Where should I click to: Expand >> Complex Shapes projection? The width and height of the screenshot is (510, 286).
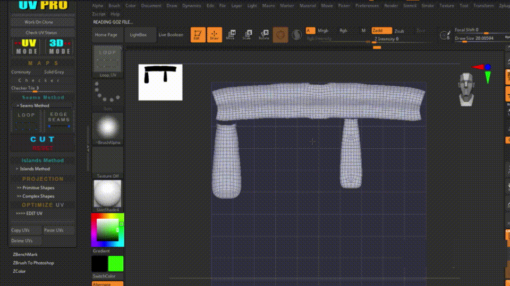point(36,196)
